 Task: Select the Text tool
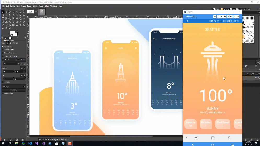coord(10,22)
